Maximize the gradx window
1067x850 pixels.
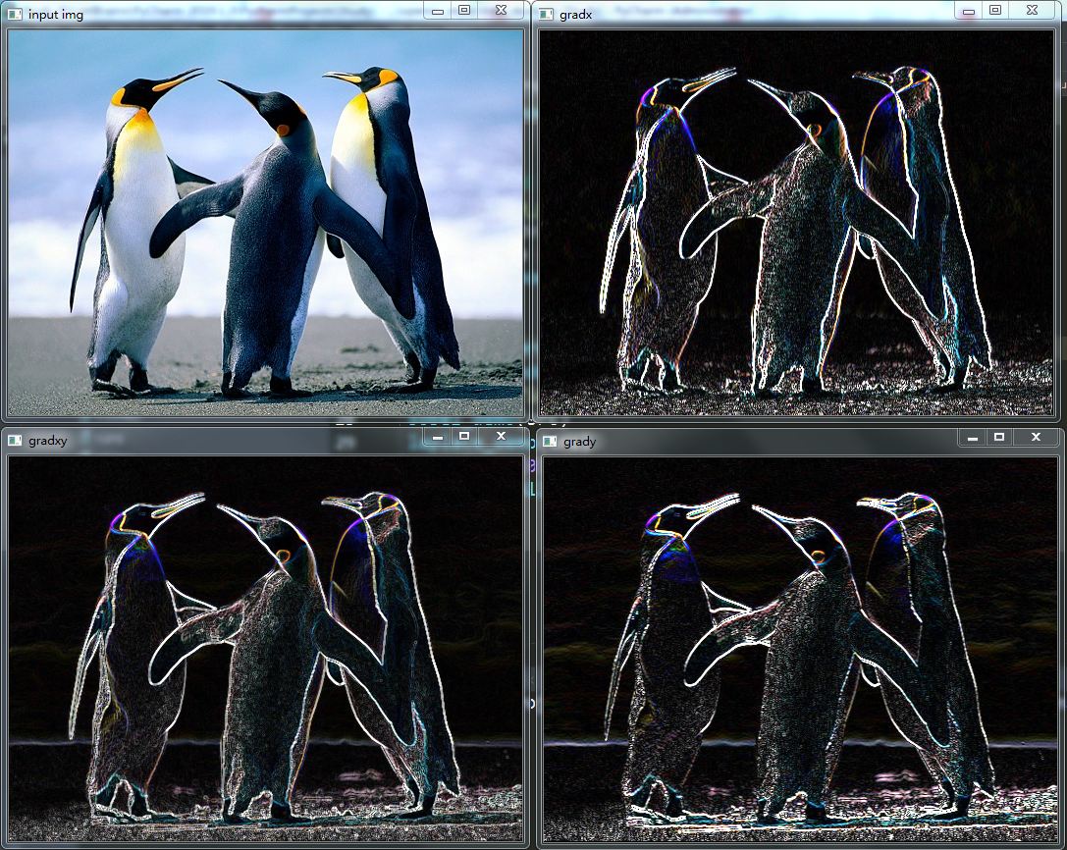(x=995, y=10)
